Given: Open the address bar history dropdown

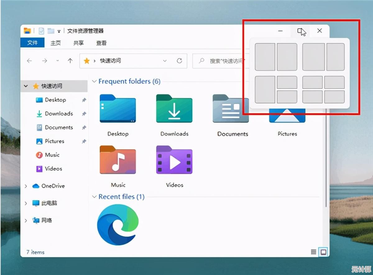Looking at the screenshot, I should point(165,61).
